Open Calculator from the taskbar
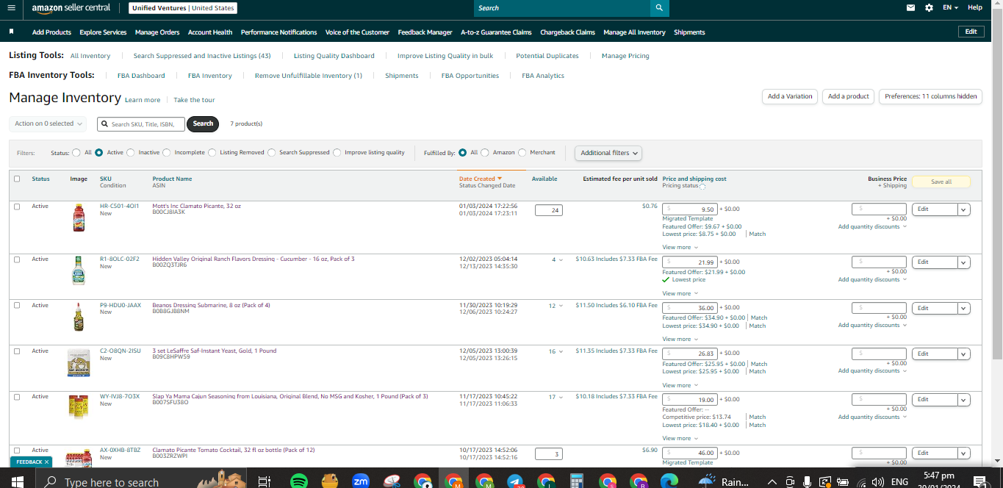 click(577, 481)
